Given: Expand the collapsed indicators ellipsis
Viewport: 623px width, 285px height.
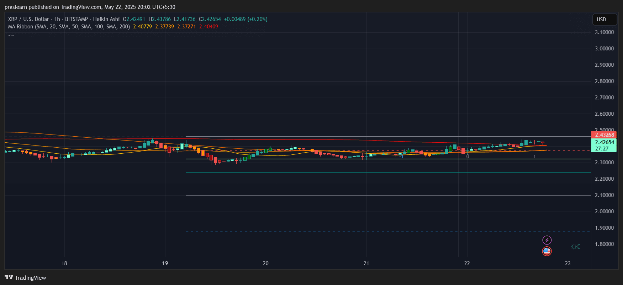Looking at the screenshot, I should pos(11,34).
